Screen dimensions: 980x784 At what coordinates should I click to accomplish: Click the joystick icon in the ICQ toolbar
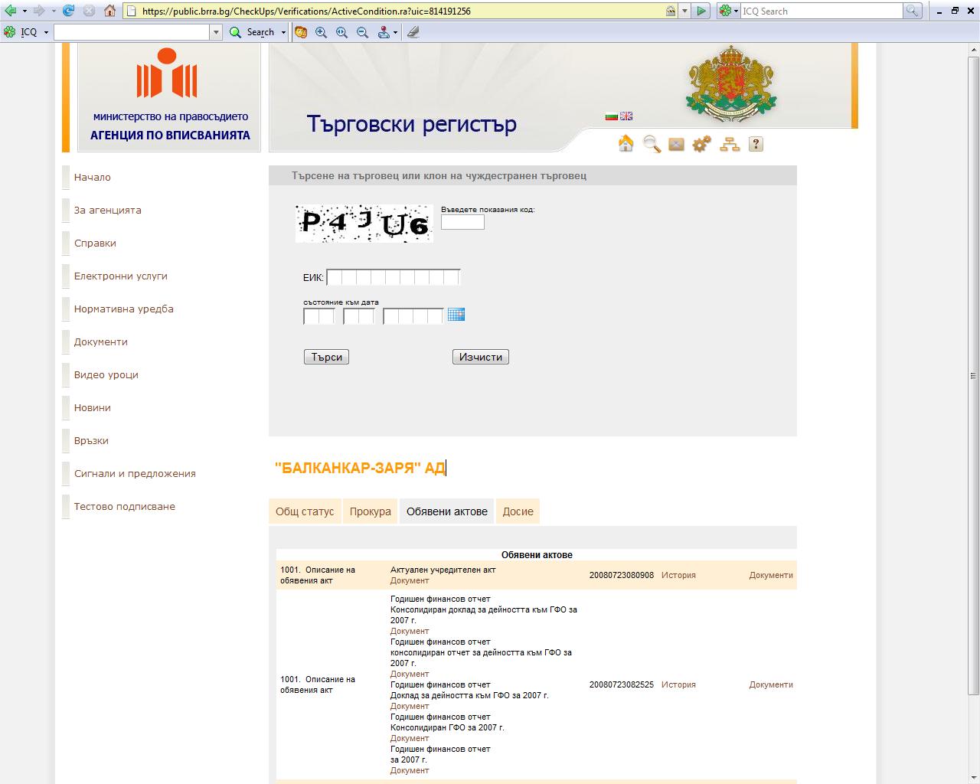tap(384, 32)
